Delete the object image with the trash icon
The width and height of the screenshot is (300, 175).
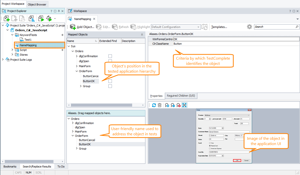click(x=160, y=105)
